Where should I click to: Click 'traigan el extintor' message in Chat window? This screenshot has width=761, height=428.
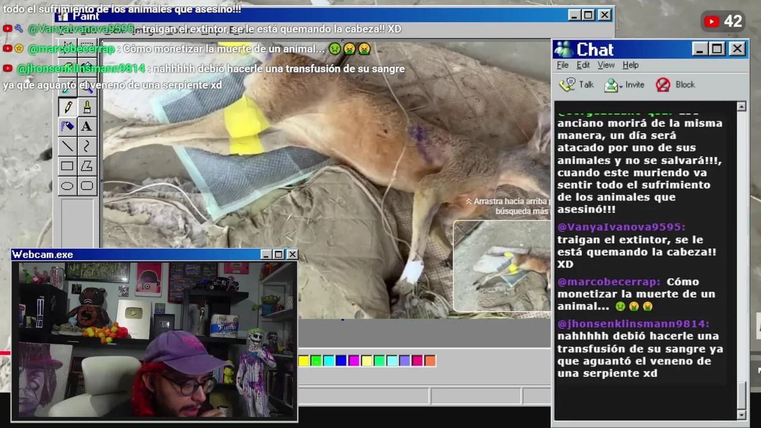point(636,251)
